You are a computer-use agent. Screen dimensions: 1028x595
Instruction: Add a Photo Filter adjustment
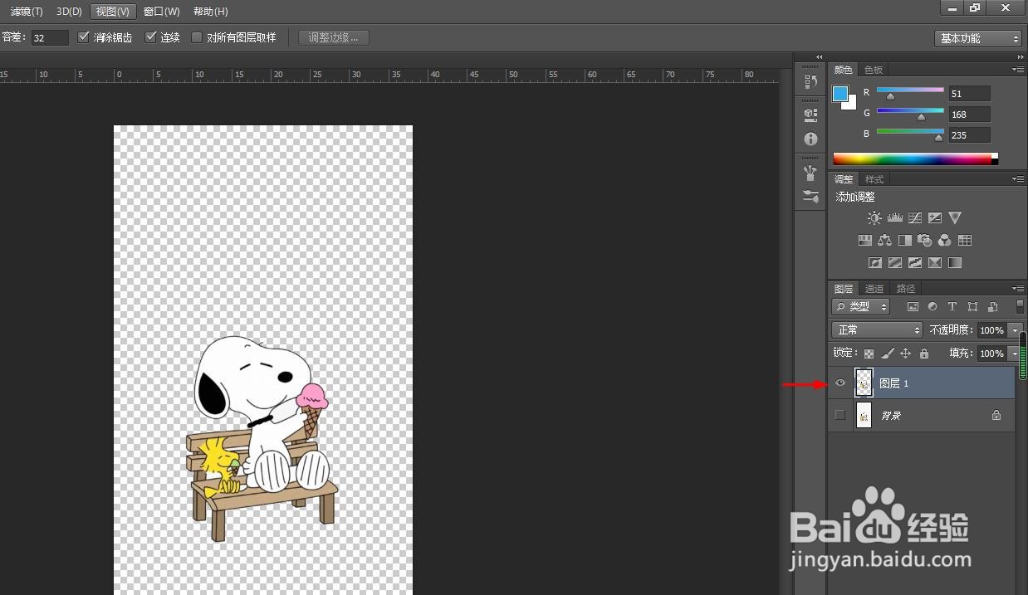click(x=924, y=241)
